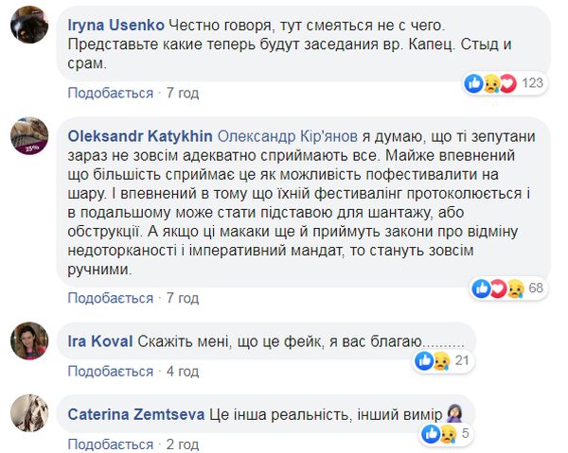Click Caterina Zemtseva's avatar

[x=29, y=411]
